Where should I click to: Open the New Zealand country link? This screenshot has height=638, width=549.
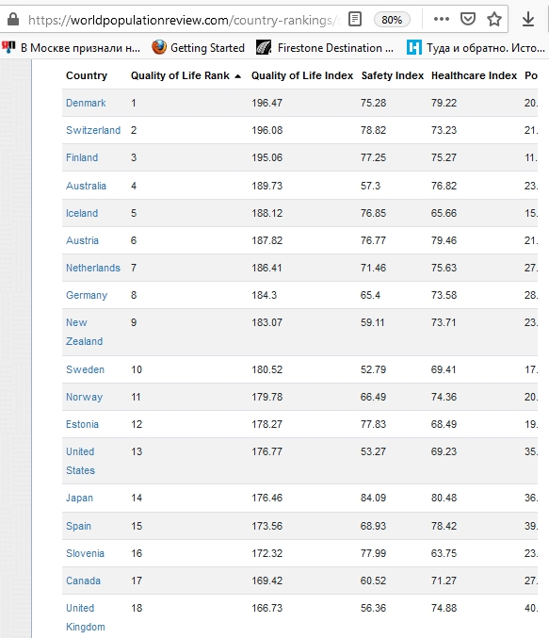click(x=84, y=332)
